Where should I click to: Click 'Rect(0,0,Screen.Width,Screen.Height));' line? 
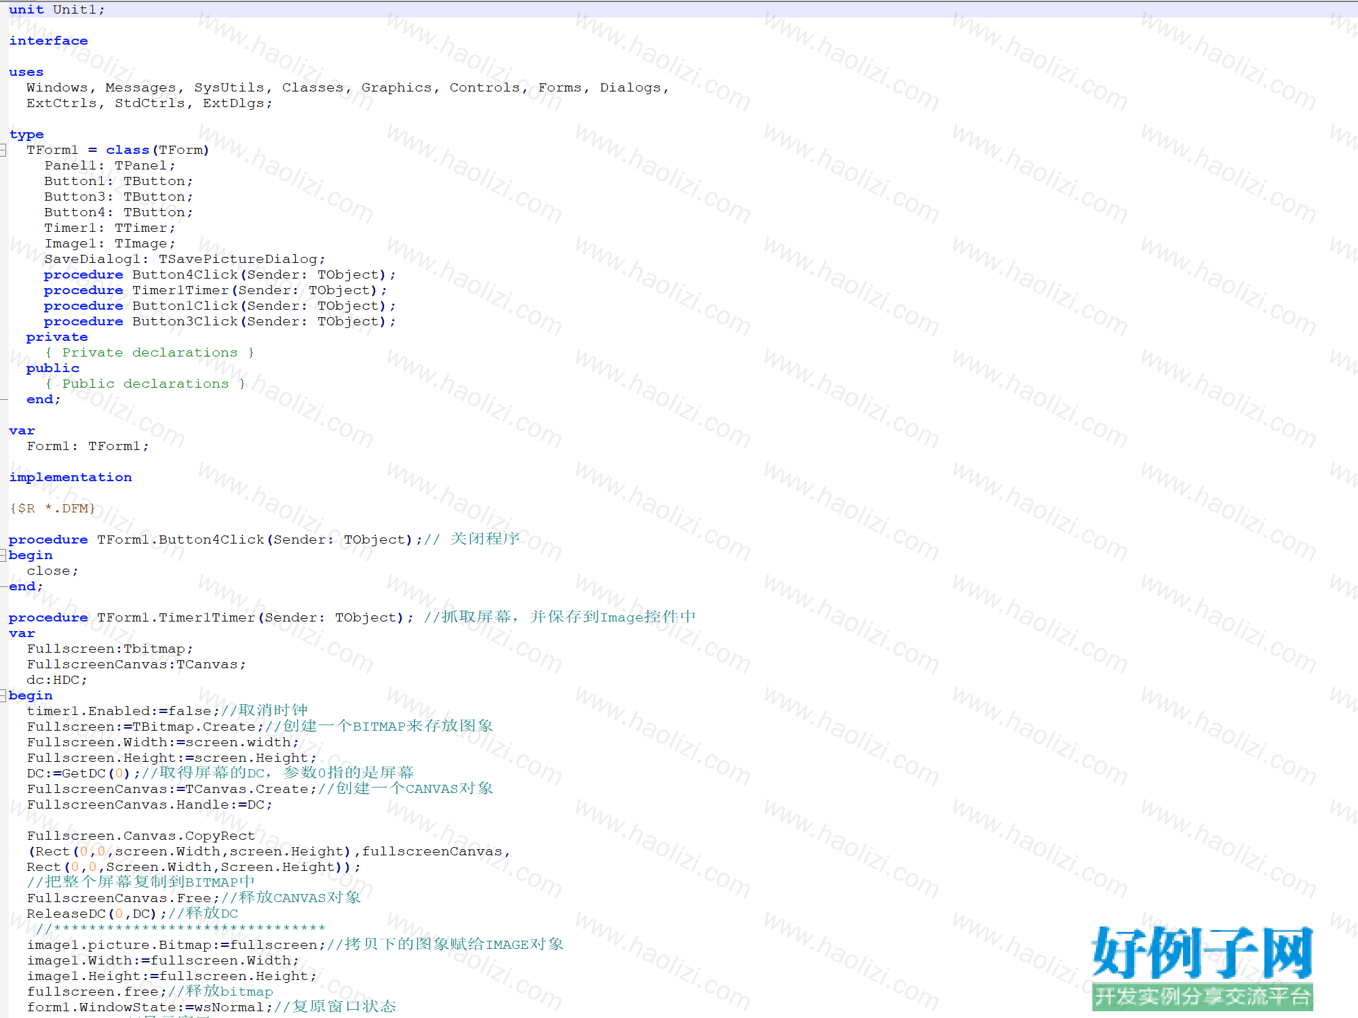pos(193,867)
